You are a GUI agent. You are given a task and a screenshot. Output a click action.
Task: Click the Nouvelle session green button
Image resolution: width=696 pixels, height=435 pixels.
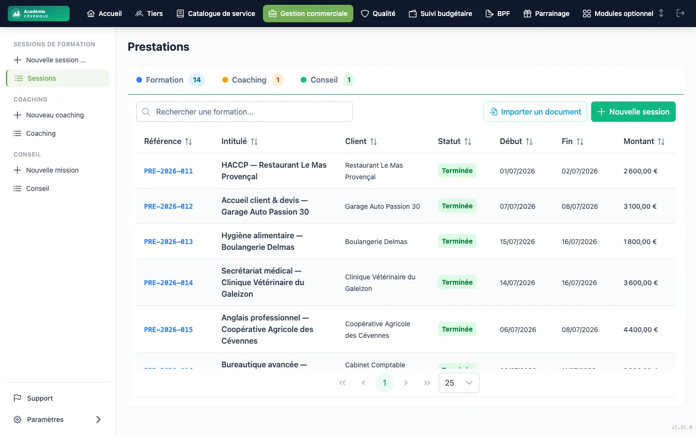tap(633, 112)
